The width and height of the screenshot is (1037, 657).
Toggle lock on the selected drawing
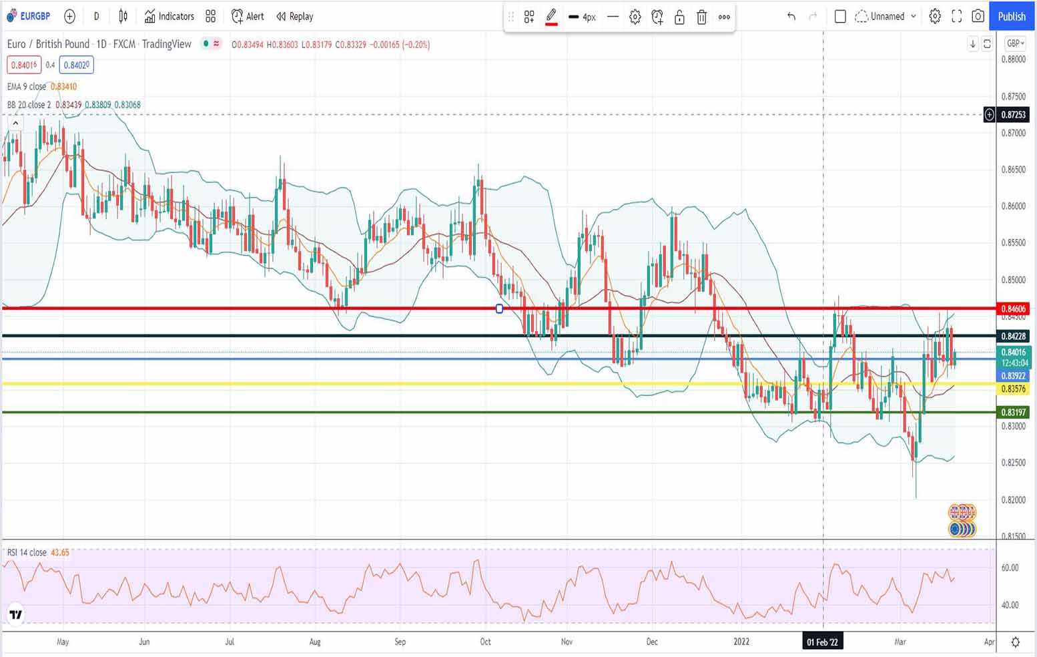(679, 17)
